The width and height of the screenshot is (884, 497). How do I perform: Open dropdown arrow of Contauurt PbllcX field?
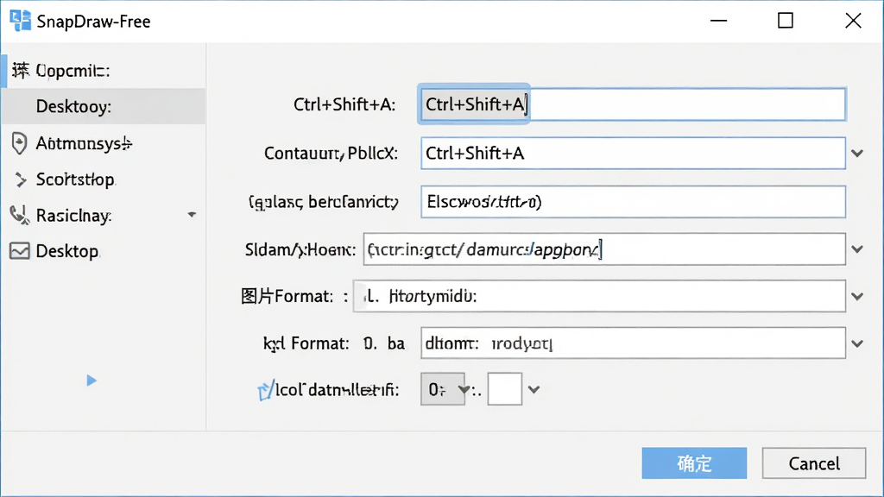tap(857, 154)
